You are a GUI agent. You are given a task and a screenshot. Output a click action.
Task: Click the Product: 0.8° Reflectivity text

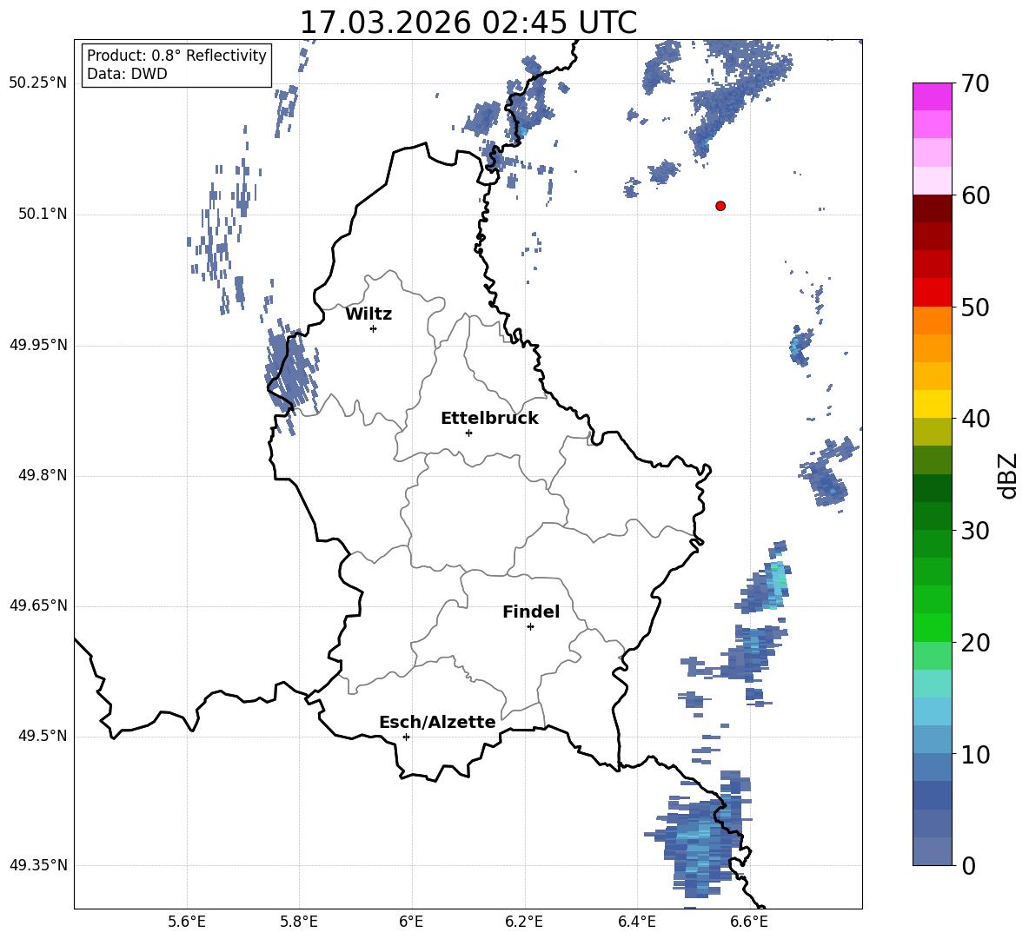[176, 56]
